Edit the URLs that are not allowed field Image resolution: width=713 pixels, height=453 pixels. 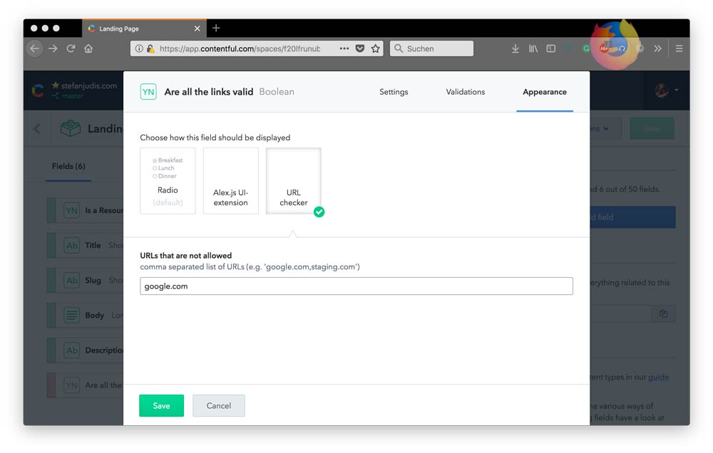356,286
